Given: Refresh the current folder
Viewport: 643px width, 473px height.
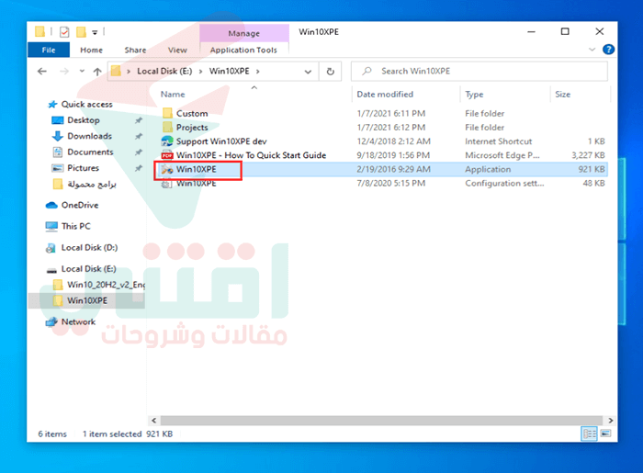Looking at the screenshot, I should [x=330, y=72].
